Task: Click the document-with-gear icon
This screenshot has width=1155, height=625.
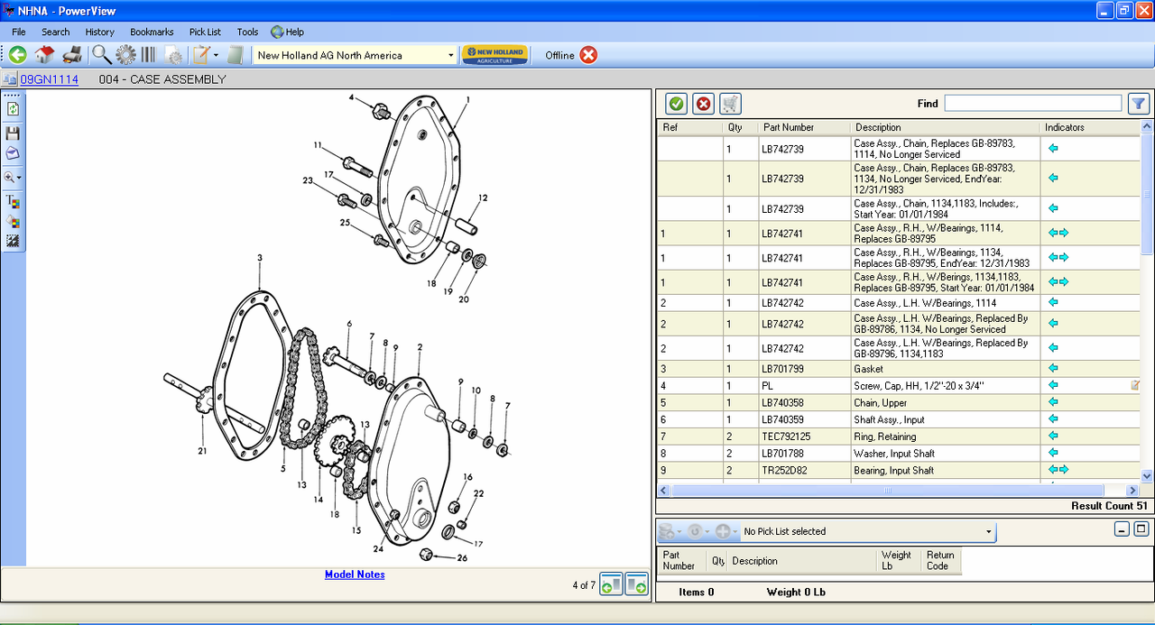Action: pos(173,56)
